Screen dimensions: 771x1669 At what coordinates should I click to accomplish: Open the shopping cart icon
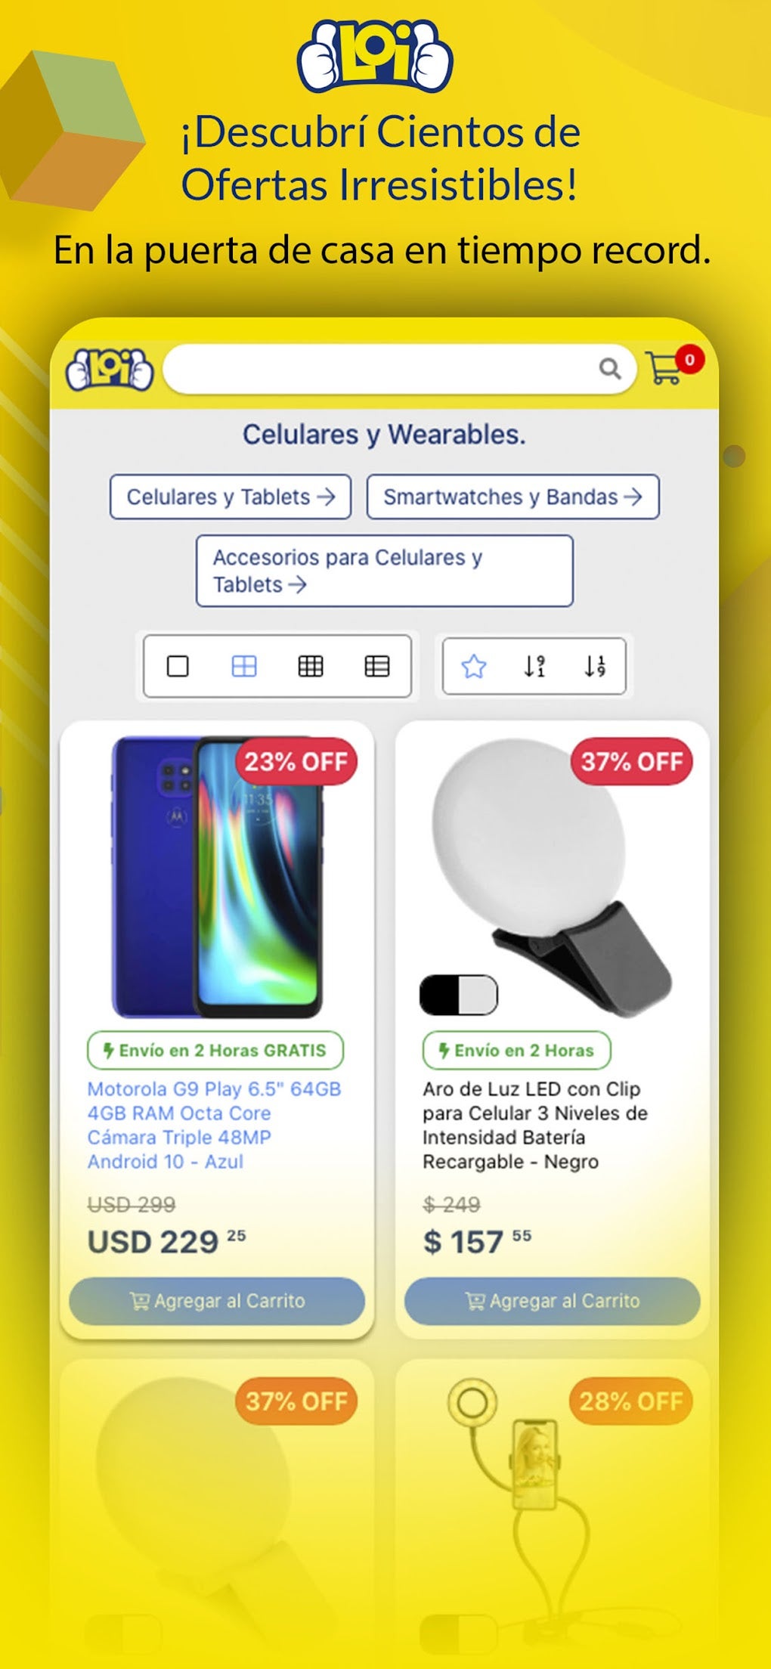[665, 368]
